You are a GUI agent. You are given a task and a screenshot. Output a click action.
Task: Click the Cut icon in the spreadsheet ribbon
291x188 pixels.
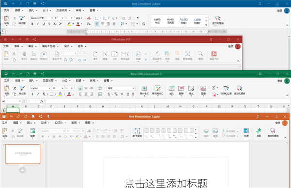click(x=14, y=88)
